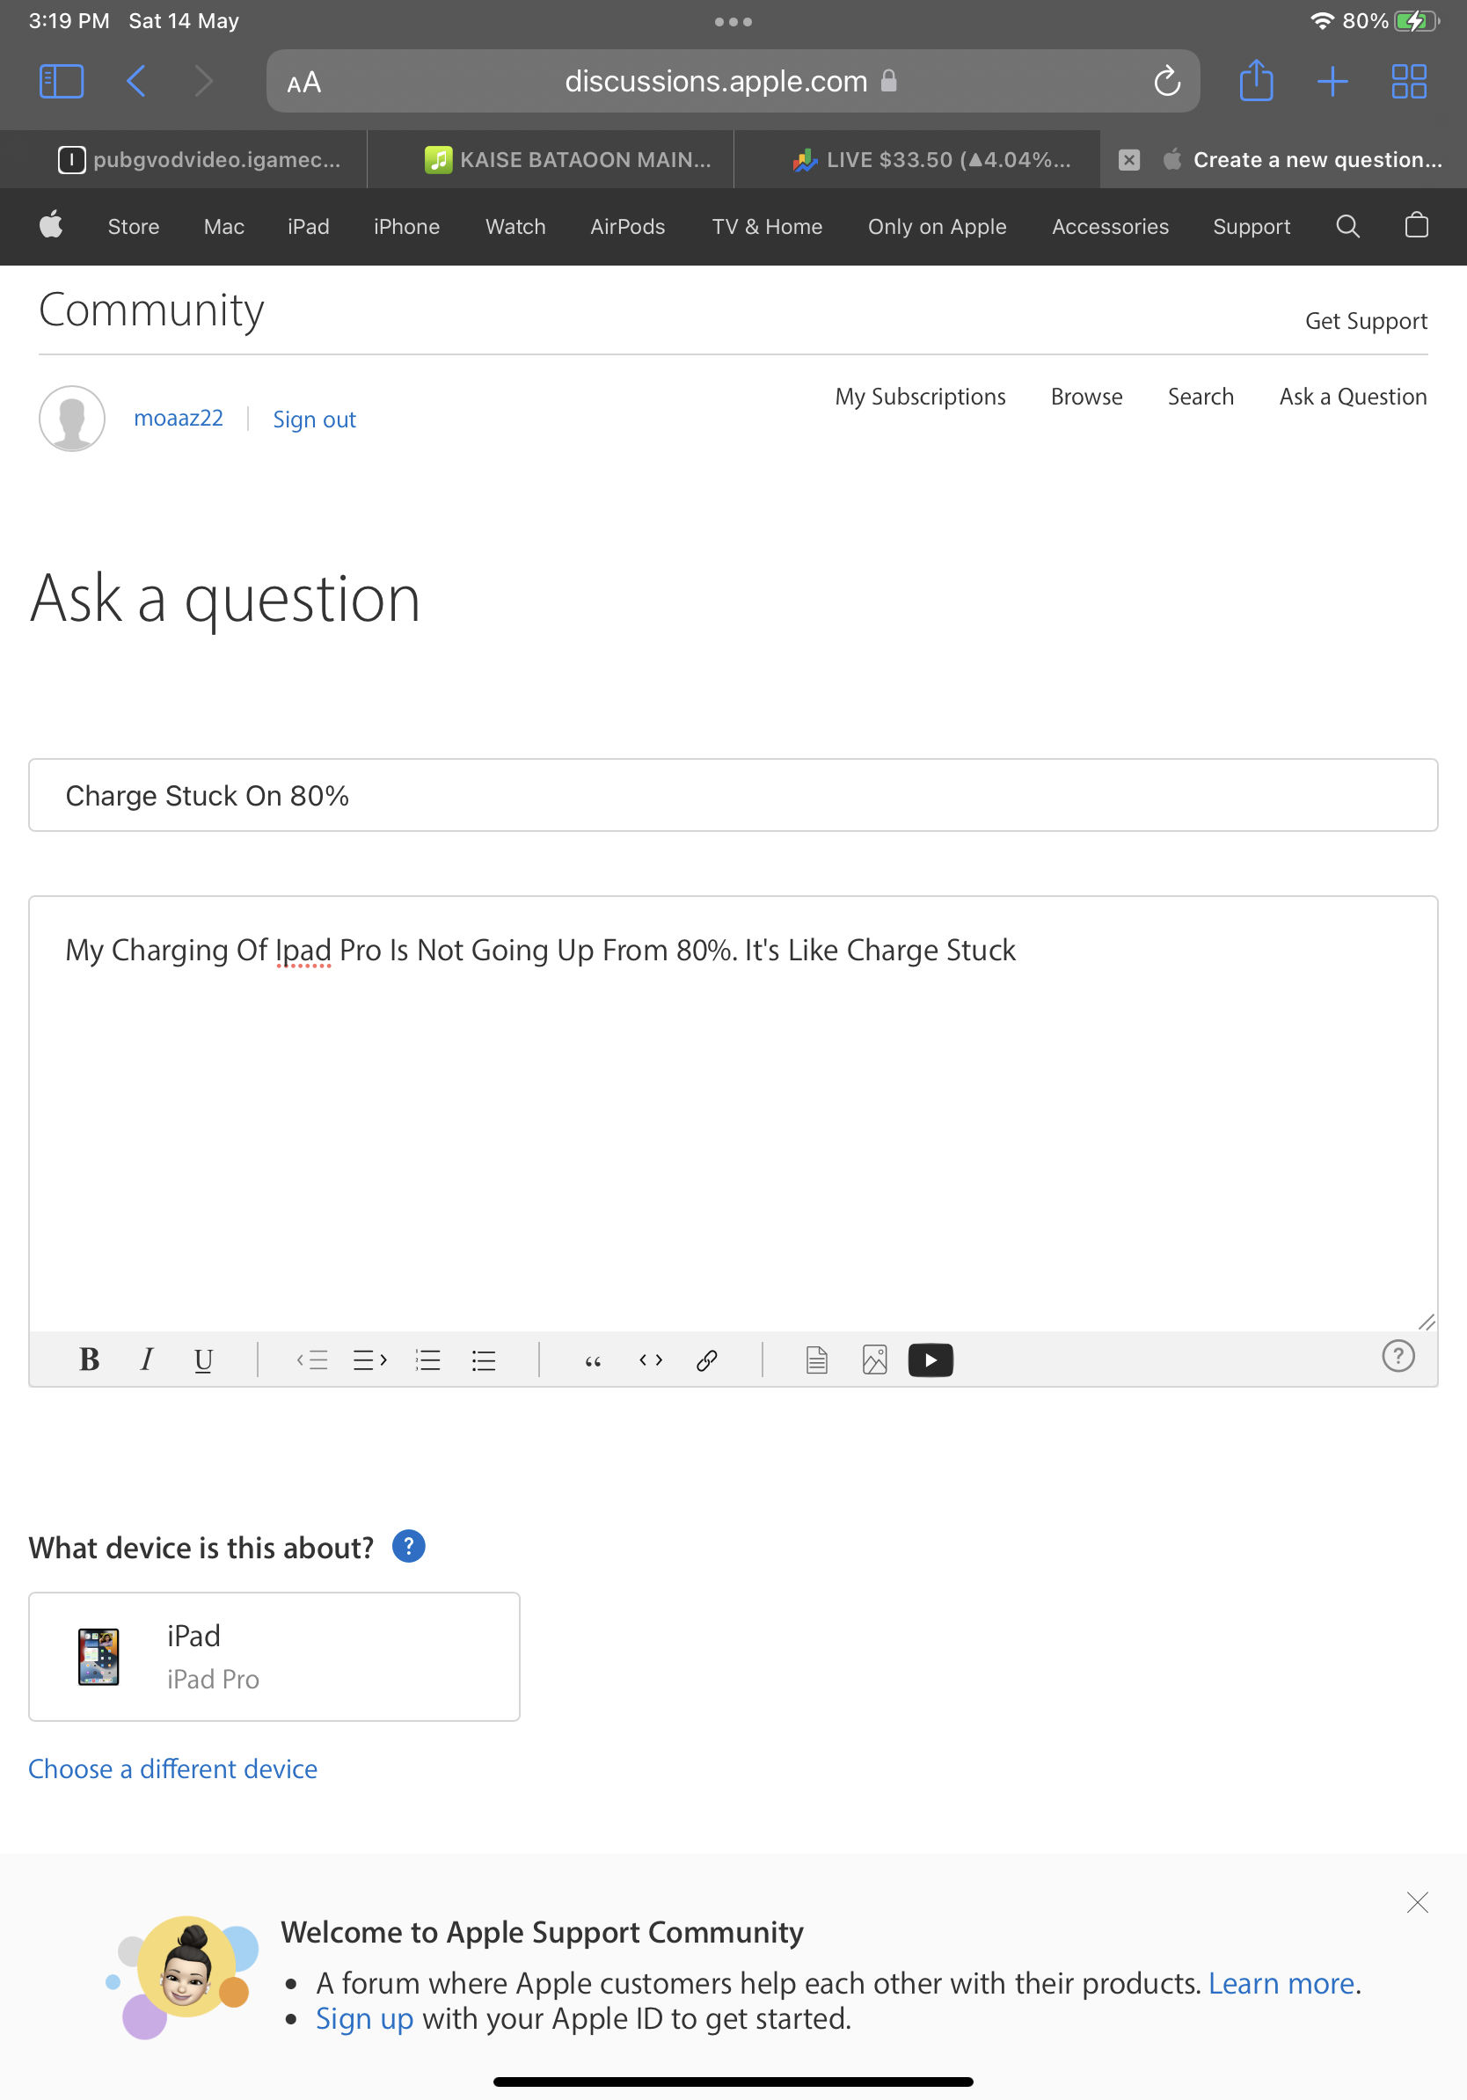This screenshot has height=2100, width=1467.
Task: Toggle the Safari sidebar icon
Action: pyautogui.click(x=62, y=82)
